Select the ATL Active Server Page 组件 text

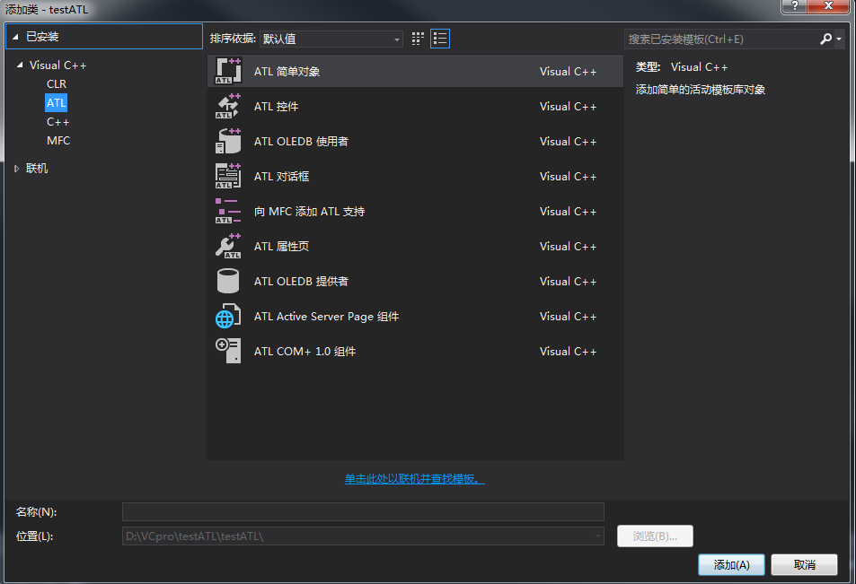click(326, 317)
